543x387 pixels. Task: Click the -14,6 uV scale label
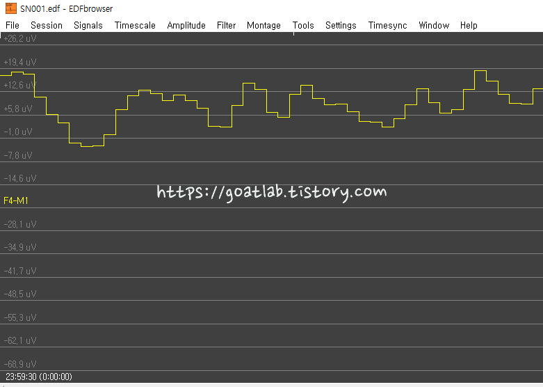click(19, 179)
